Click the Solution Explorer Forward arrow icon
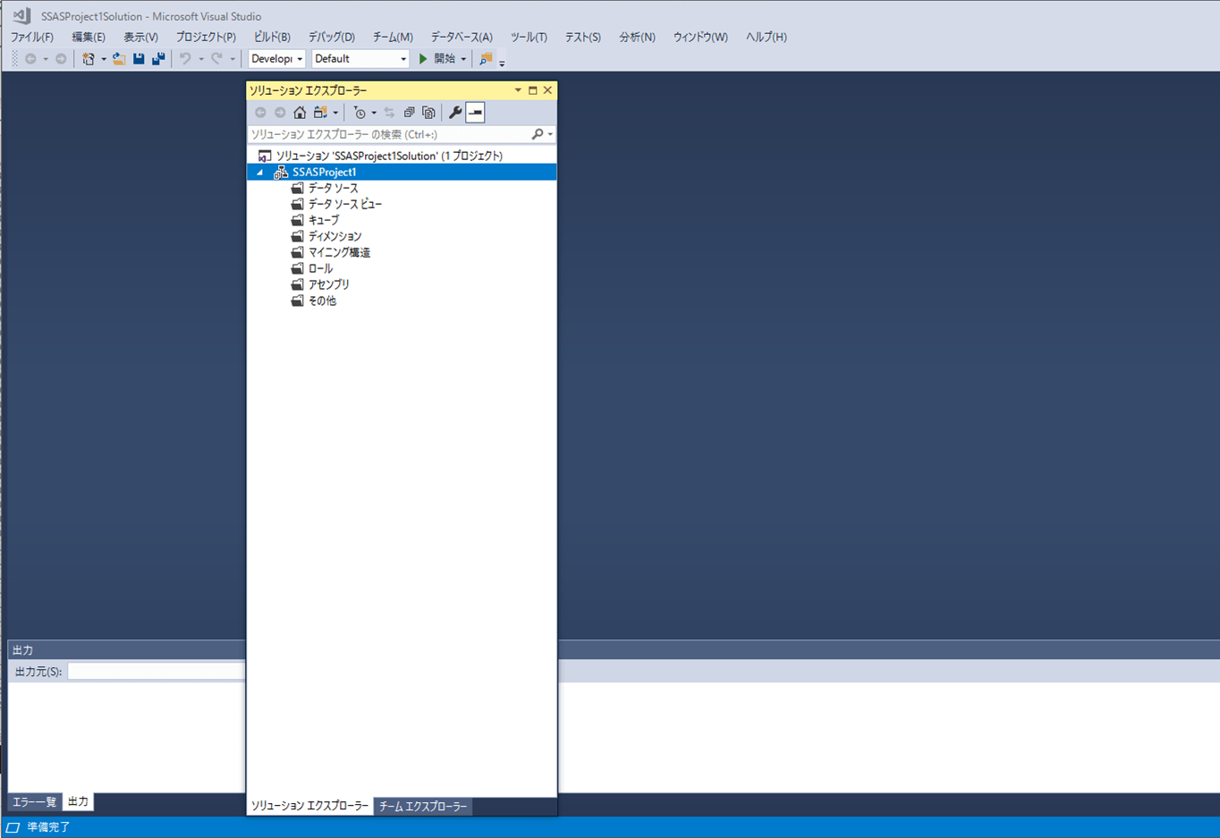This screenshot has width=1220, height=838. [280, 113]
